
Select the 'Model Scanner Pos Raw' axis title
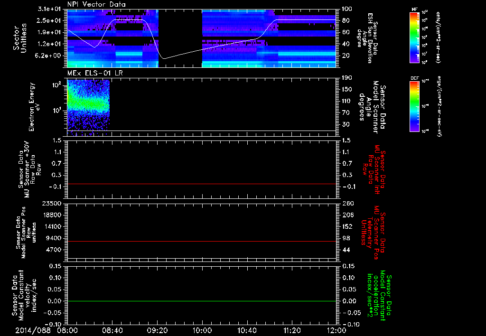[x=26, y=233]
